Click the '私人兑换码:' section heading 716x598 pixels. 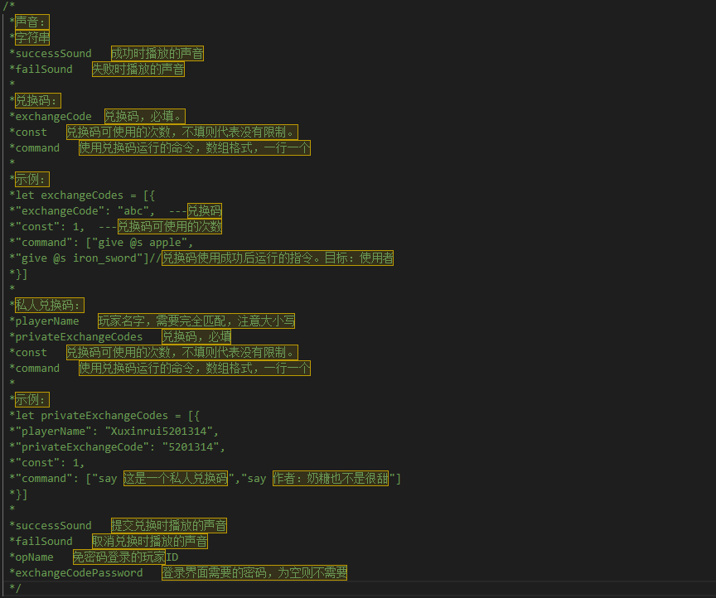[50, 306]
